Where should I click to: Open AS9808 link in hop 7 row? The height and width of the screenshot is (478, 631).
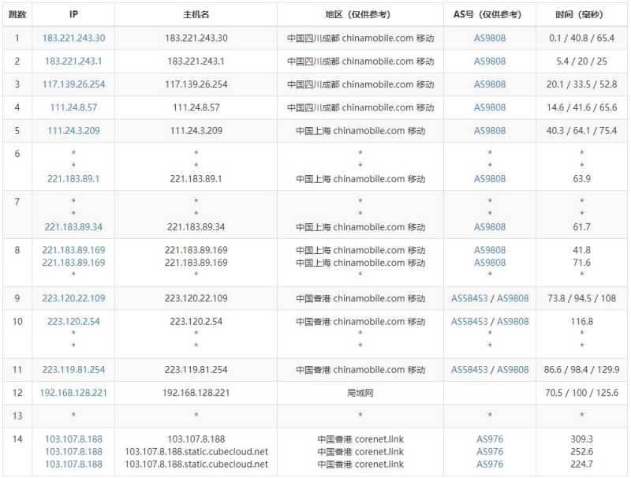coord(490,227)
